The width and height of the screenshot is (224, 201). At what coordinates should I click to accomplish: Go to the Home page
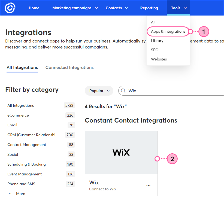34,8
